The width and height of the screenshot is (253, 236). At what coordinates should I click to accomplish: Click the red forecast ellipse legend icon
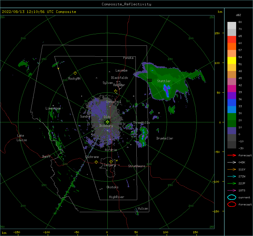tap(232, 204)
